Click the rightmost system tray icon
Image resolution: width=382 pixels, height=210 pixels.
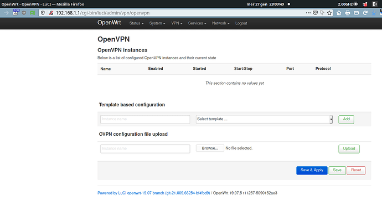[x=375, y=4]
